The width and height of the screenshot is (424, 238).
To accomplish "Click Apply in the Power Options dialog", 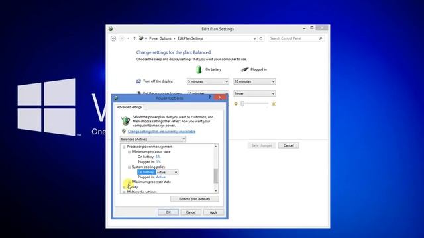I will pyautogui.click(x=213, y=212).
